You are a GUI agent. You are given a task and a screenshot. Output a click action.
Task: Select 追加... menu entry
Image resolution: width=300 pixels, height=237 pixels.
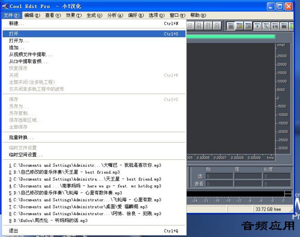click(94, 47)
